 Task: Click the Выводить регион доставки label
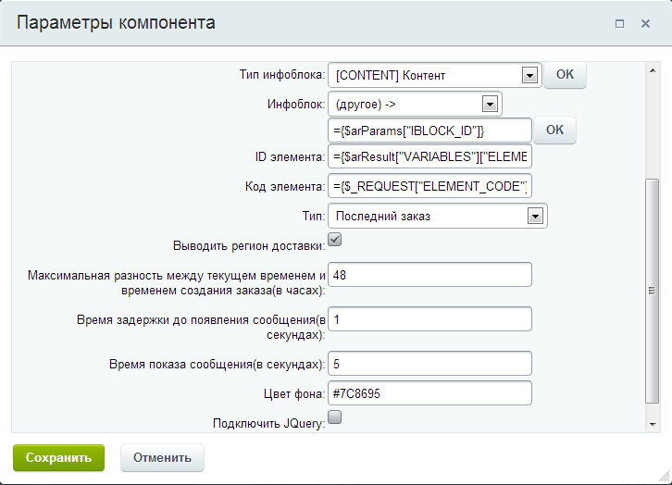(249, 246)
